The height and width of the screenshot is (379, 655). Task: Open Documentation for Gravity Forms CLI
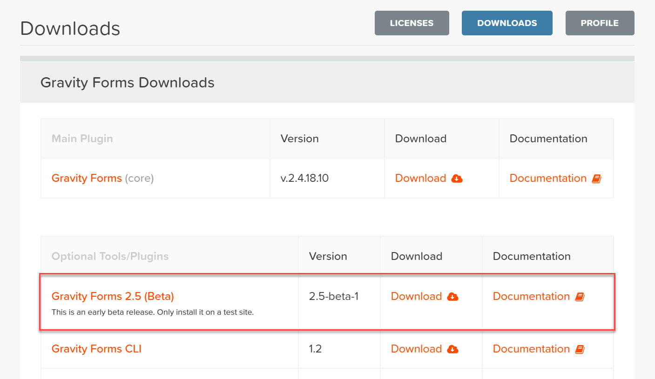click(531, 349)
